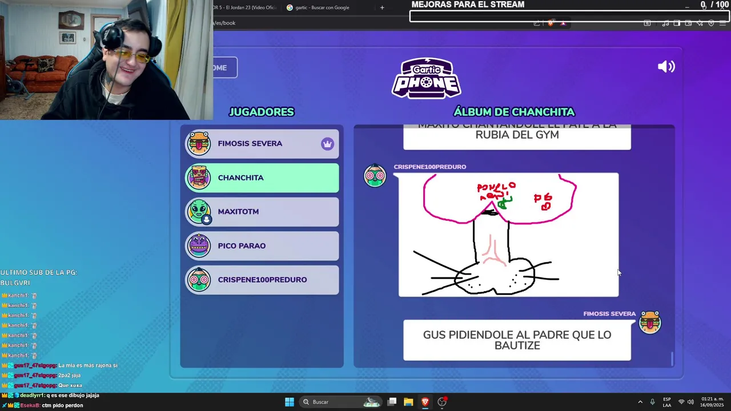Click the 'GUS PIDIENDOLE AL PADRE QUE LO BAUTIZE' caption
This screenshot has width=731, height=411.
point(517,340)
